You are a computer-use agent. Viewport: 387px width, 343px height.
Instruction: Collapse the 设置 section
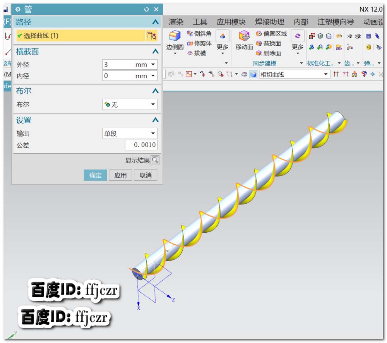(155, 120)
